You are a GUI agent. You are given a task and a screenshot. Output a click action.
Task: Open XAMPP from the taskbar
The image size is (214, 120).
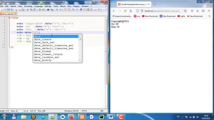[82, 117]
